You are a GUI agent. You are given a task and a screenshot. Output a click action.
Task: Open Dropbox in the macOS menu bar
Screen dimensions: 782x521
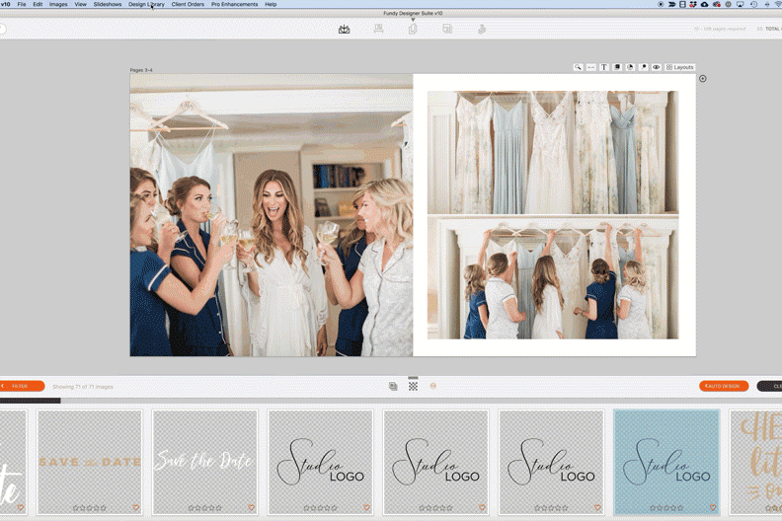click(693, 4)
